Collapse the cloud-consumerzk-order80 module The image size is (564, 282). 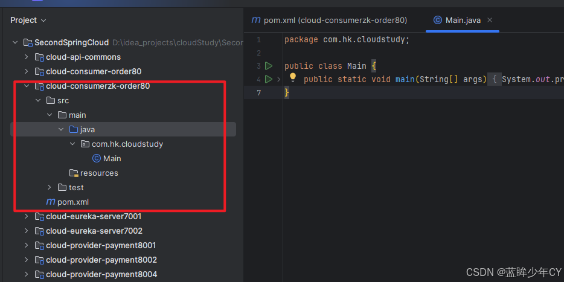[26, 86]
